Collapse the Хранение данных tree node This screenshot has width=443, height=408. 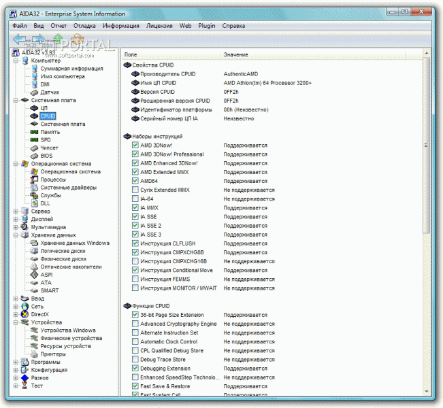pos(15,235)
